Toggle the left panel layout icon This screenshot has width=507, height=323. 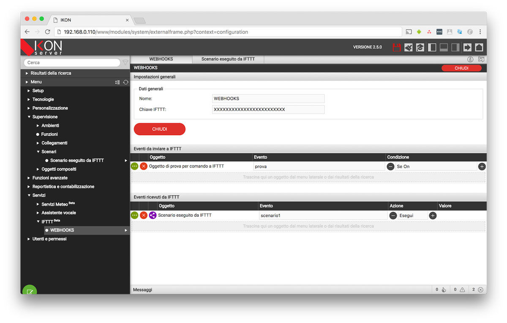[x=432, y=47]
